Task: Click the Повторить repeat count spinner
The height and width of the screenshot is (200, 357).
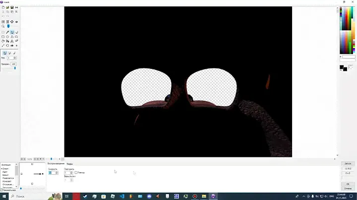Action: coord(72,172)
